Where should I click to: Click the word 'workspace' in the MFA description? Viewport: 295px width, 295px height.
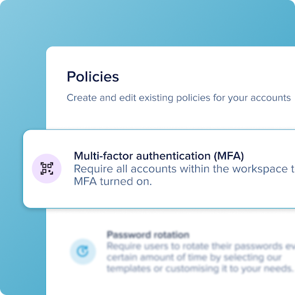tap(260, 169)
